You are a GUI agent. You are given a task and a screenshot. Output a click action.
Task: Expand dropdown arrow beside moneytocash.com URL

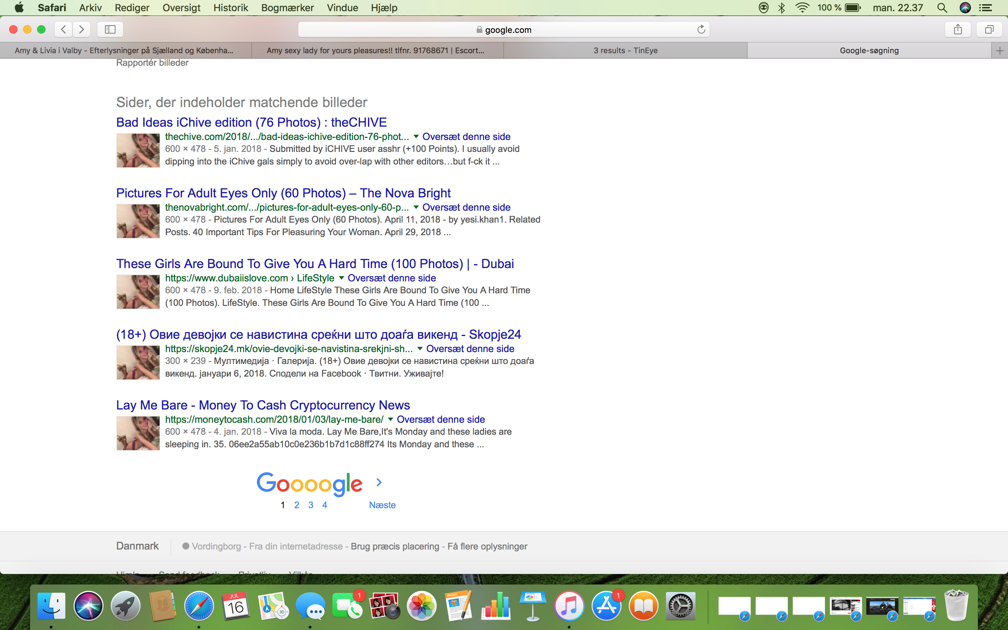coord(390,420)
